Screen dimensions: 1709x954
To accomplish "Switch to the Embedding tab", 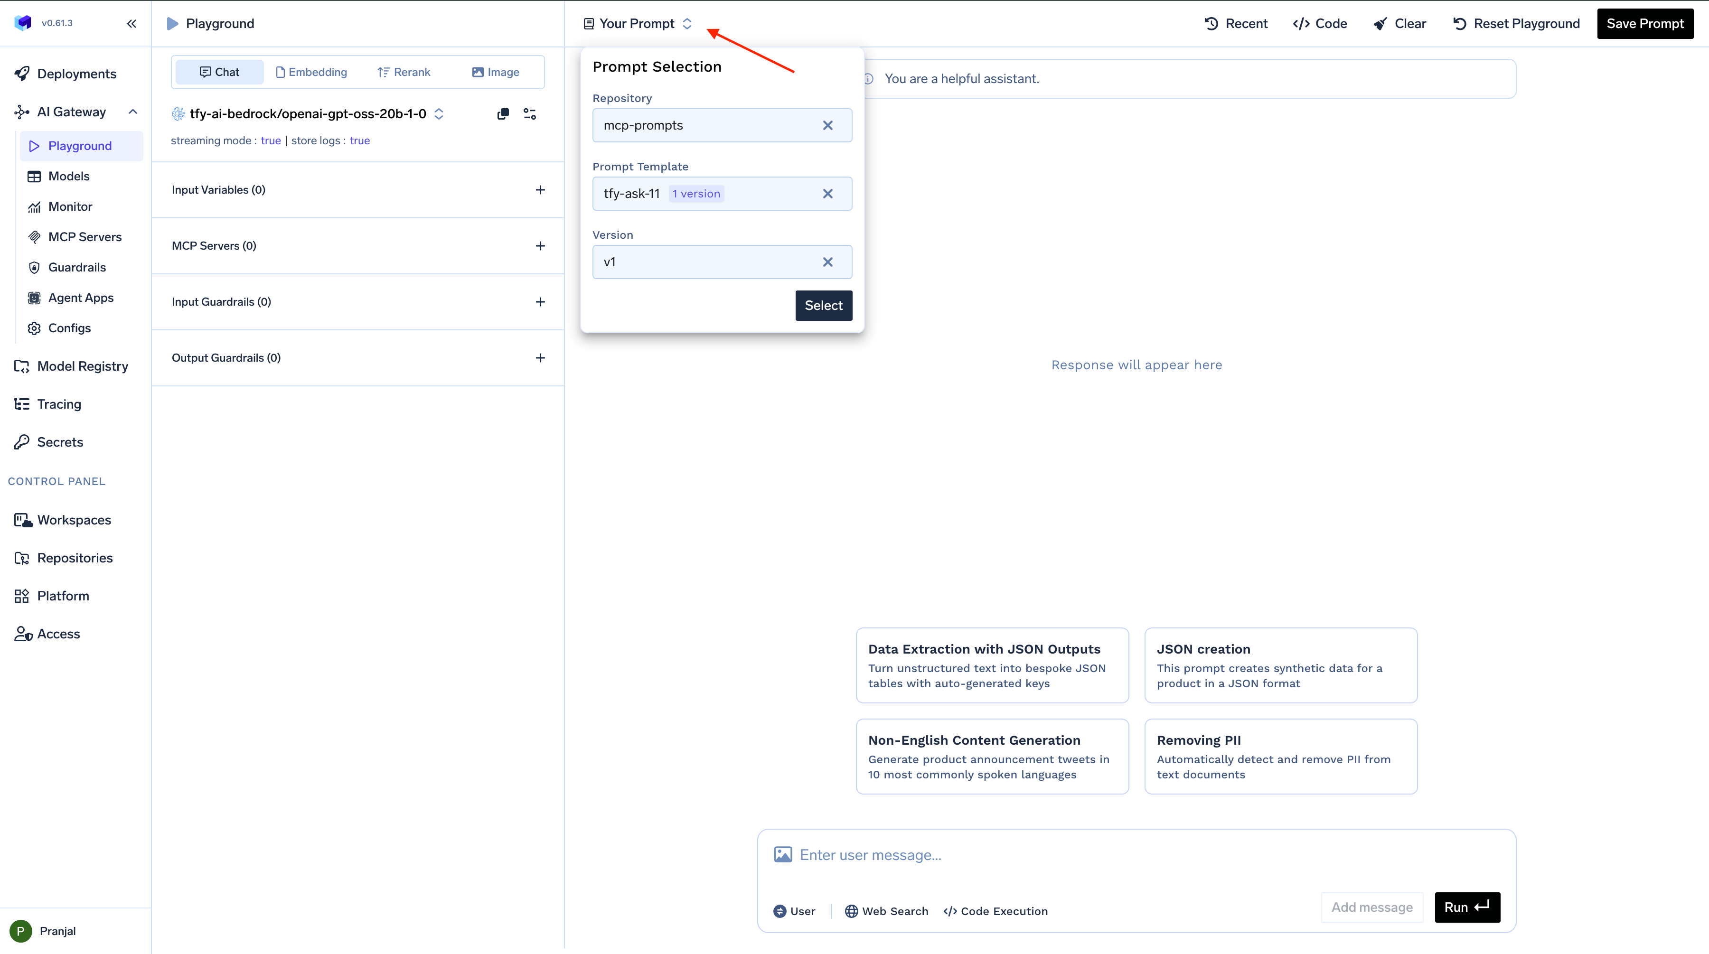I will 311,72.
